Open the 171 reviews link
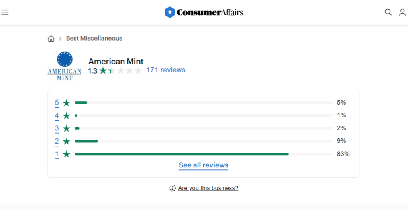 (x=166, y=70)
